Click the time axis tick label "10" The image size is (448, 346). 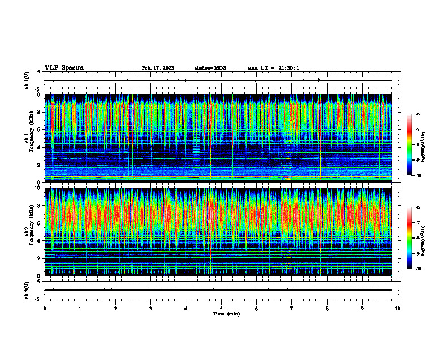398,309
